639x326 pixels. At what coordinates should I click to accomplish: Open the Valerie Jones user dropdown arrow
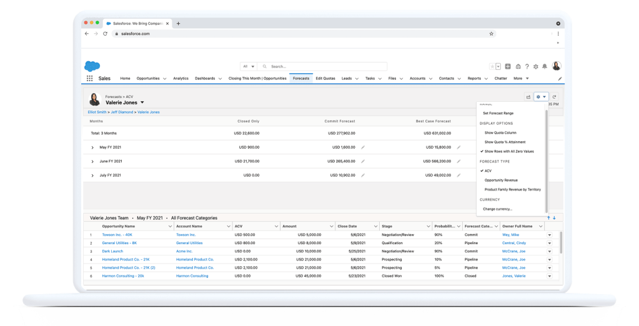142,102
